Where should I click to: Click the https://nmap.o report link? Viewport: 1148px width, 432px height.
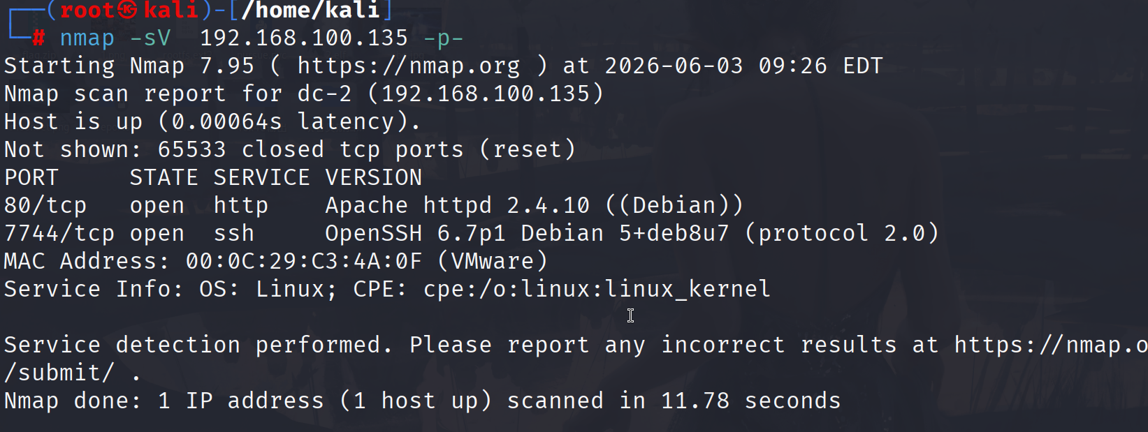pyautogui.click(x=1051, y=345)
